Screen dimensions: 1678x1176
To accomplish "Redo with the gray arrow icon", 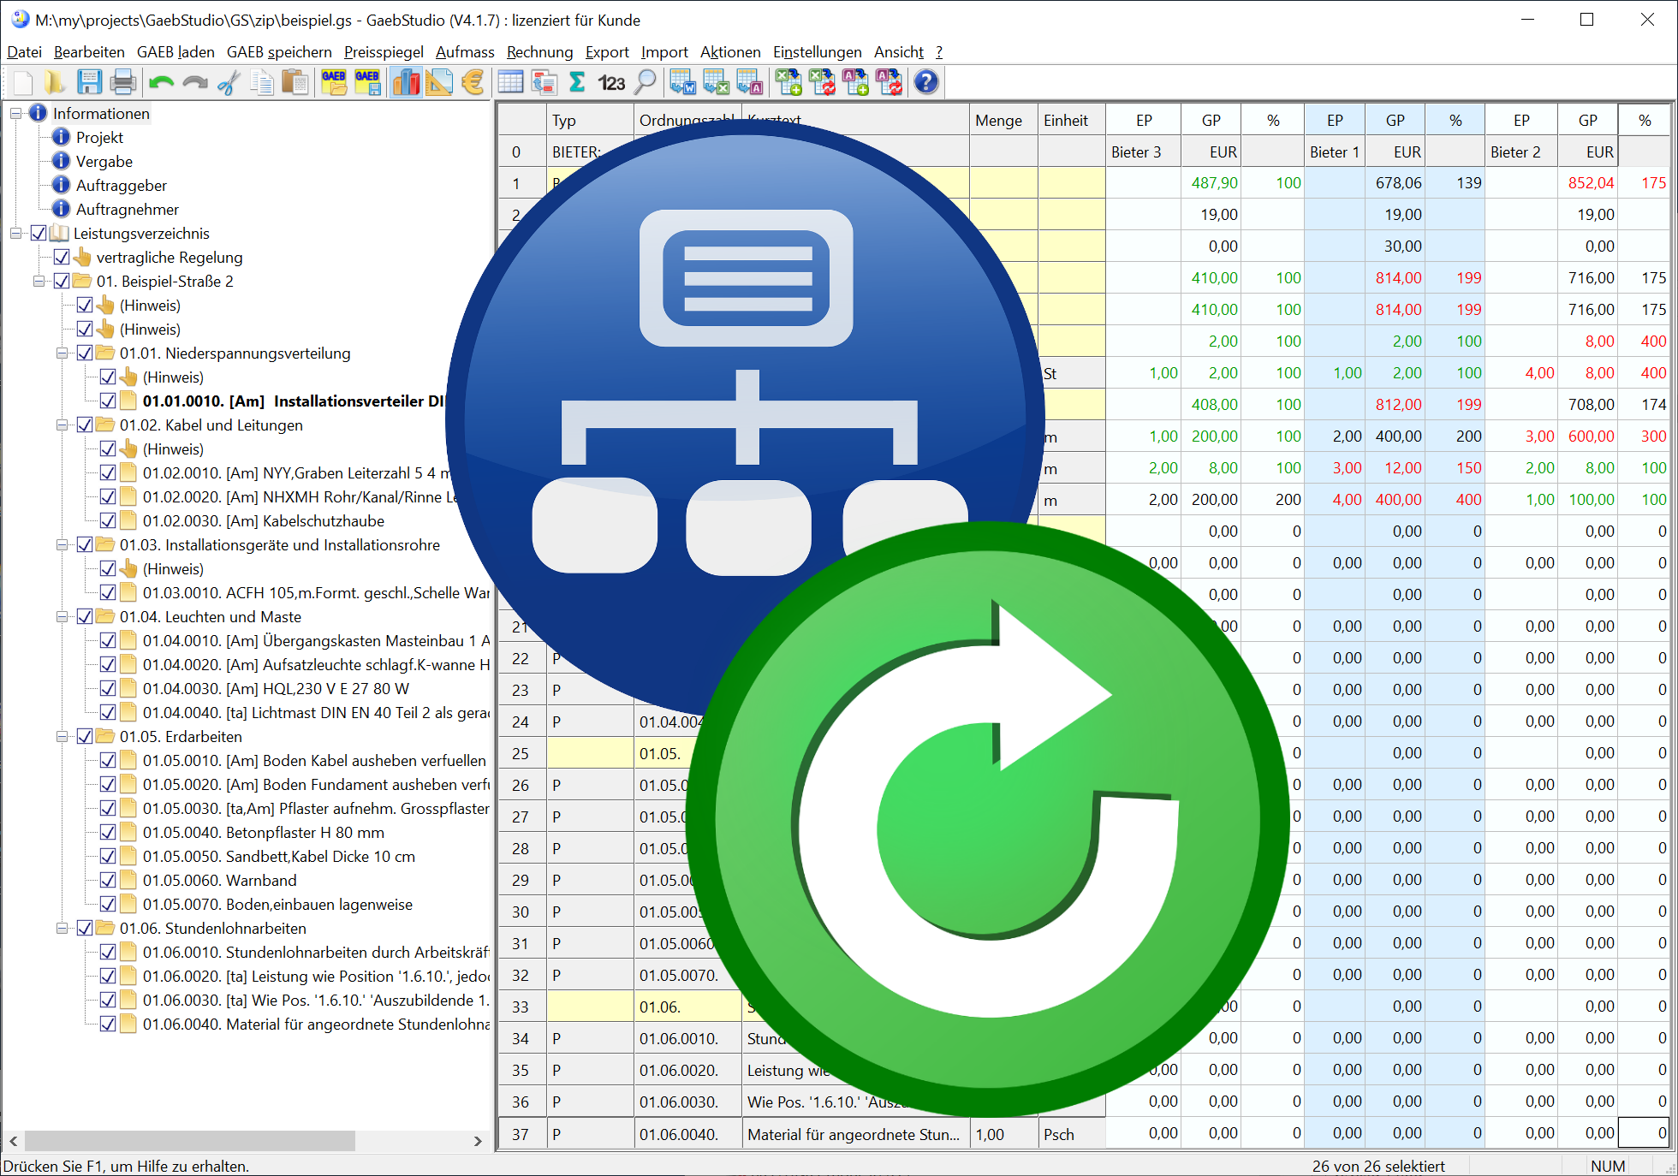I will pos(195,83).
